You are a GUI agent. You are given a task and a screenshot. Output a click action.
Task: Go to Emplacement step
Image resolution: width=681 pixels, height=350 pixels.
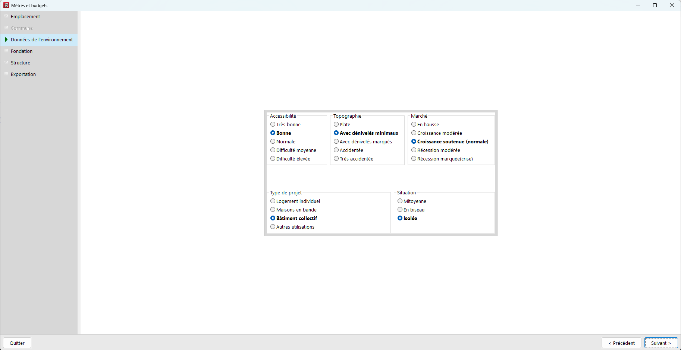pyautogui.click(x=39, y=17)
